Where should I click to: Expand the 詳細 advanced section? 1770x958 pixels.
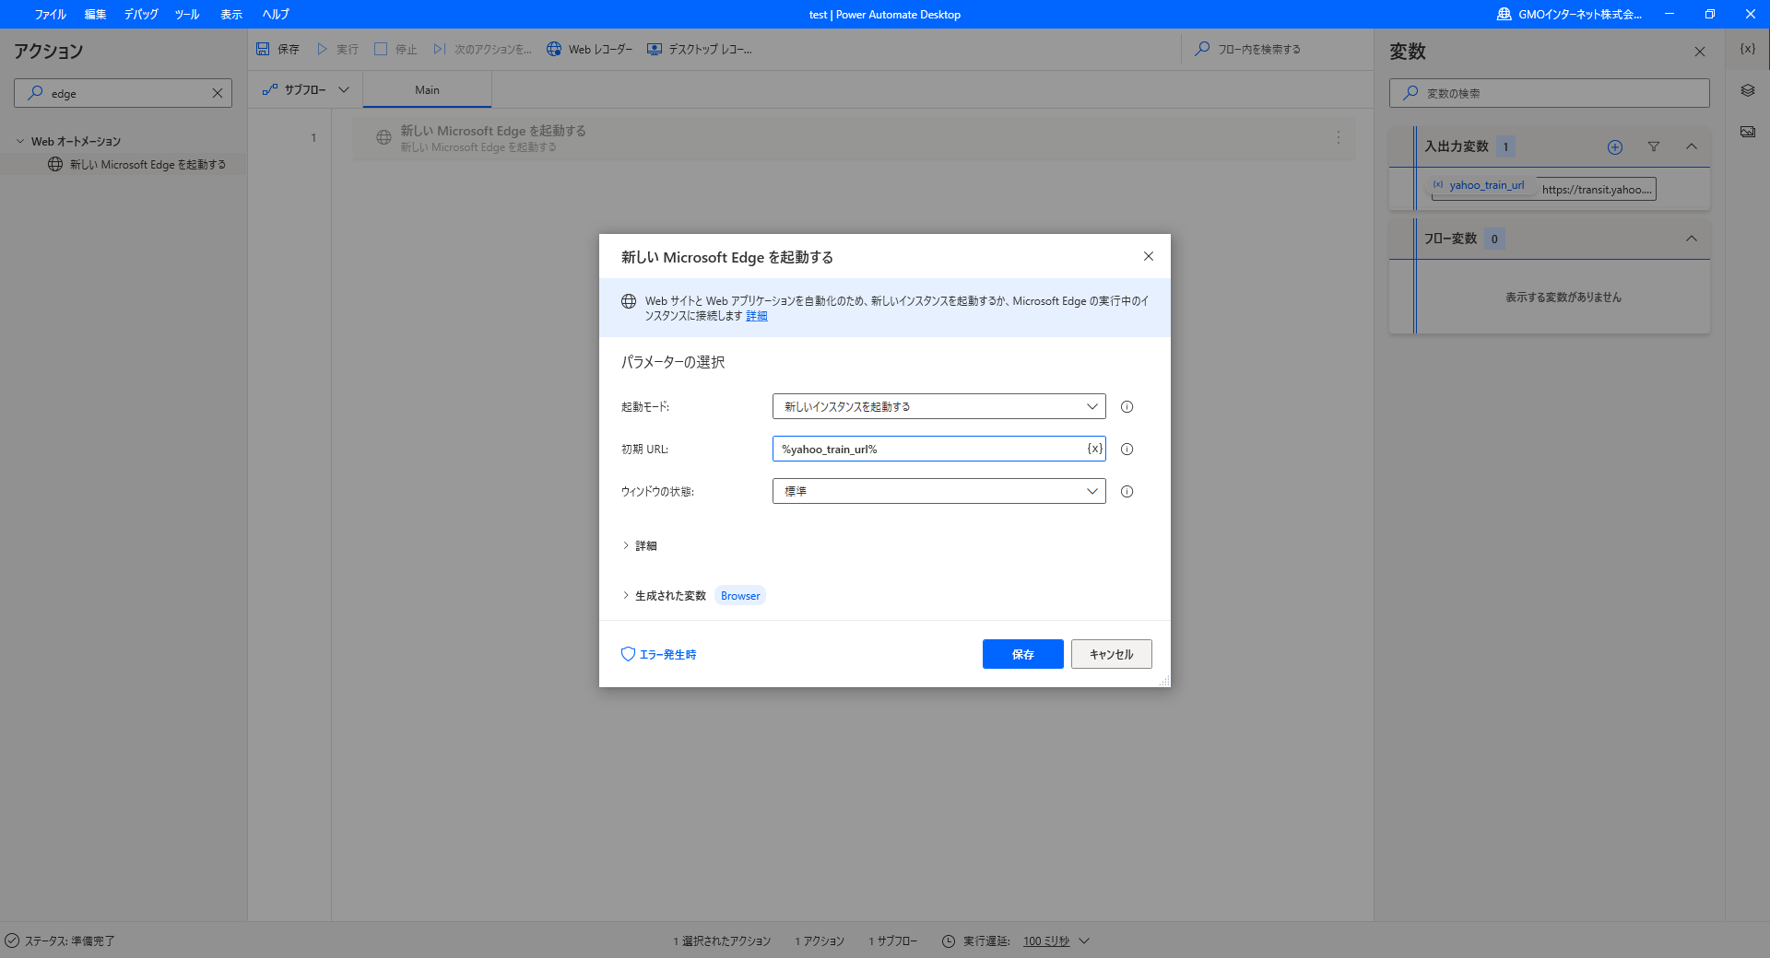[x=640, y=545]
